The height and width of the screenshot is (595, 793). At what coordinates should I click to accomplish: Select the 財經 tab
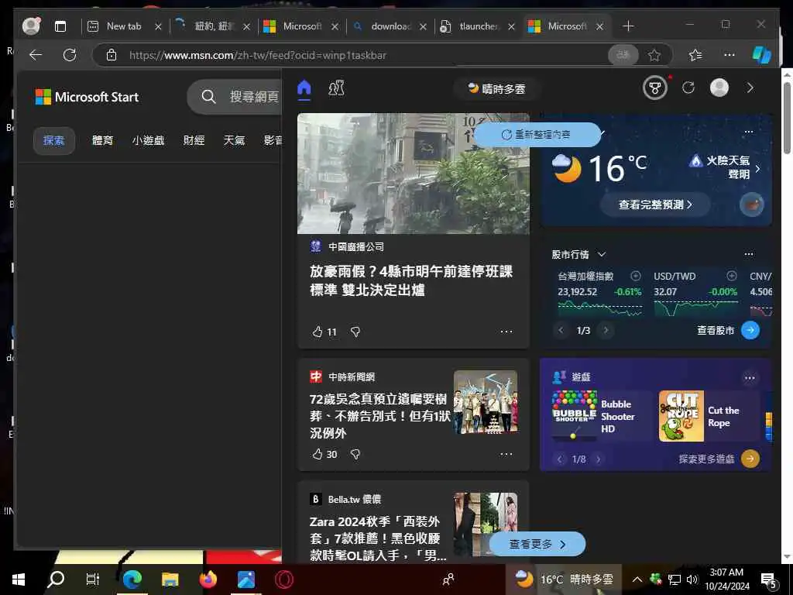click(194, 140)
